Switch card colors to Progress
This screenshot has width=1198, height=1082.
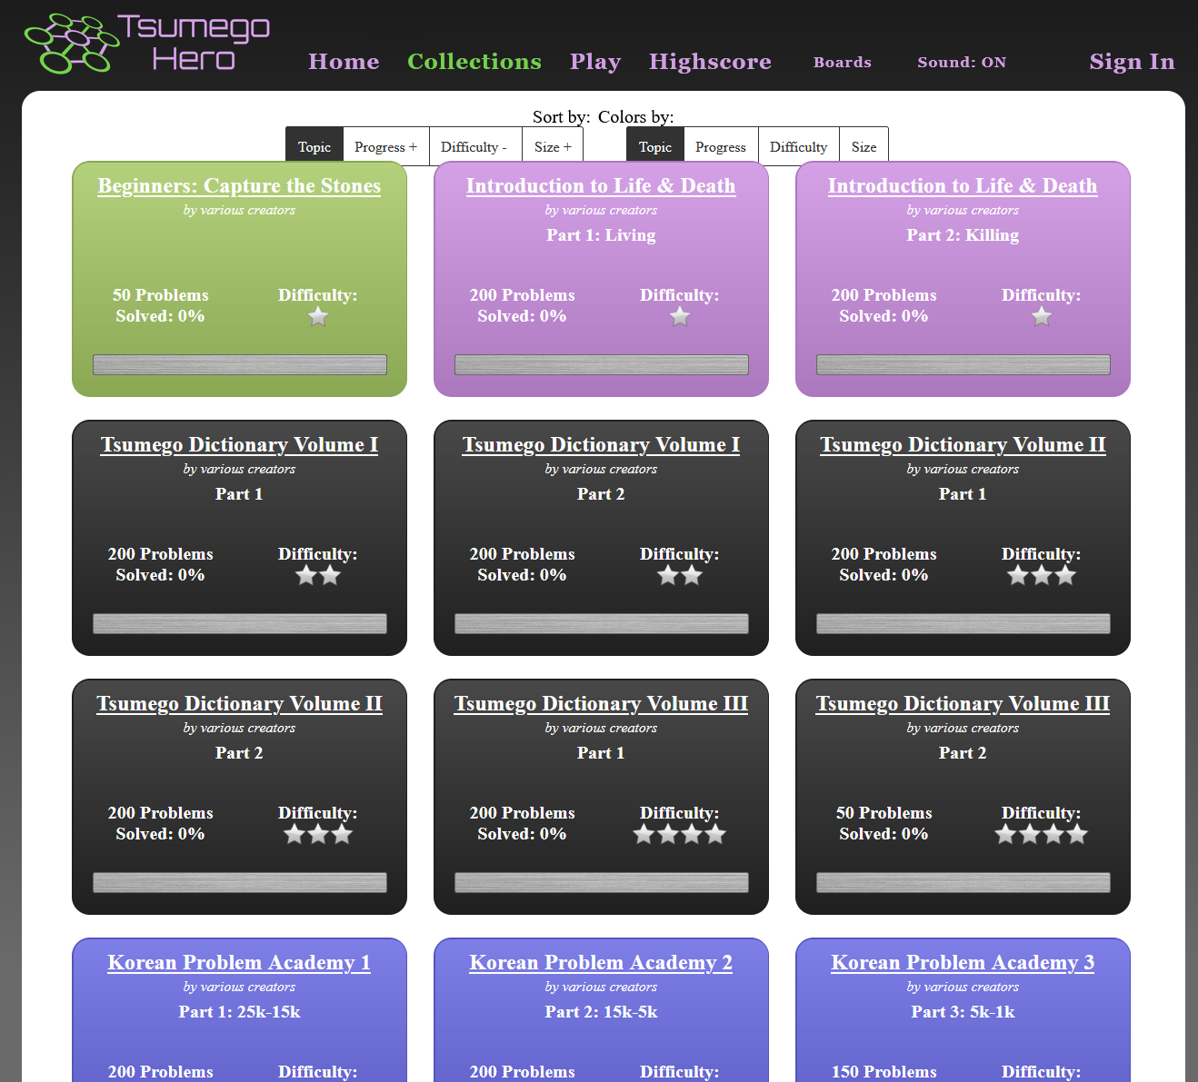tap(720, 145)
